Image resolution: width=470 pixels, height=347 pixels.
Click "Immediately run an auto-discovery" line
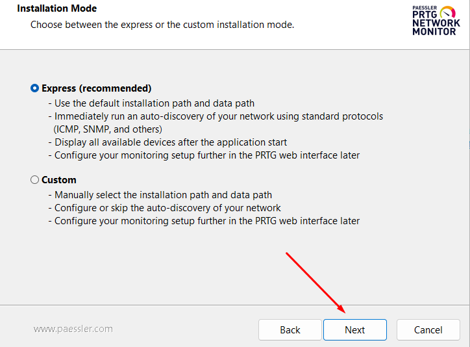coord(216,116)
